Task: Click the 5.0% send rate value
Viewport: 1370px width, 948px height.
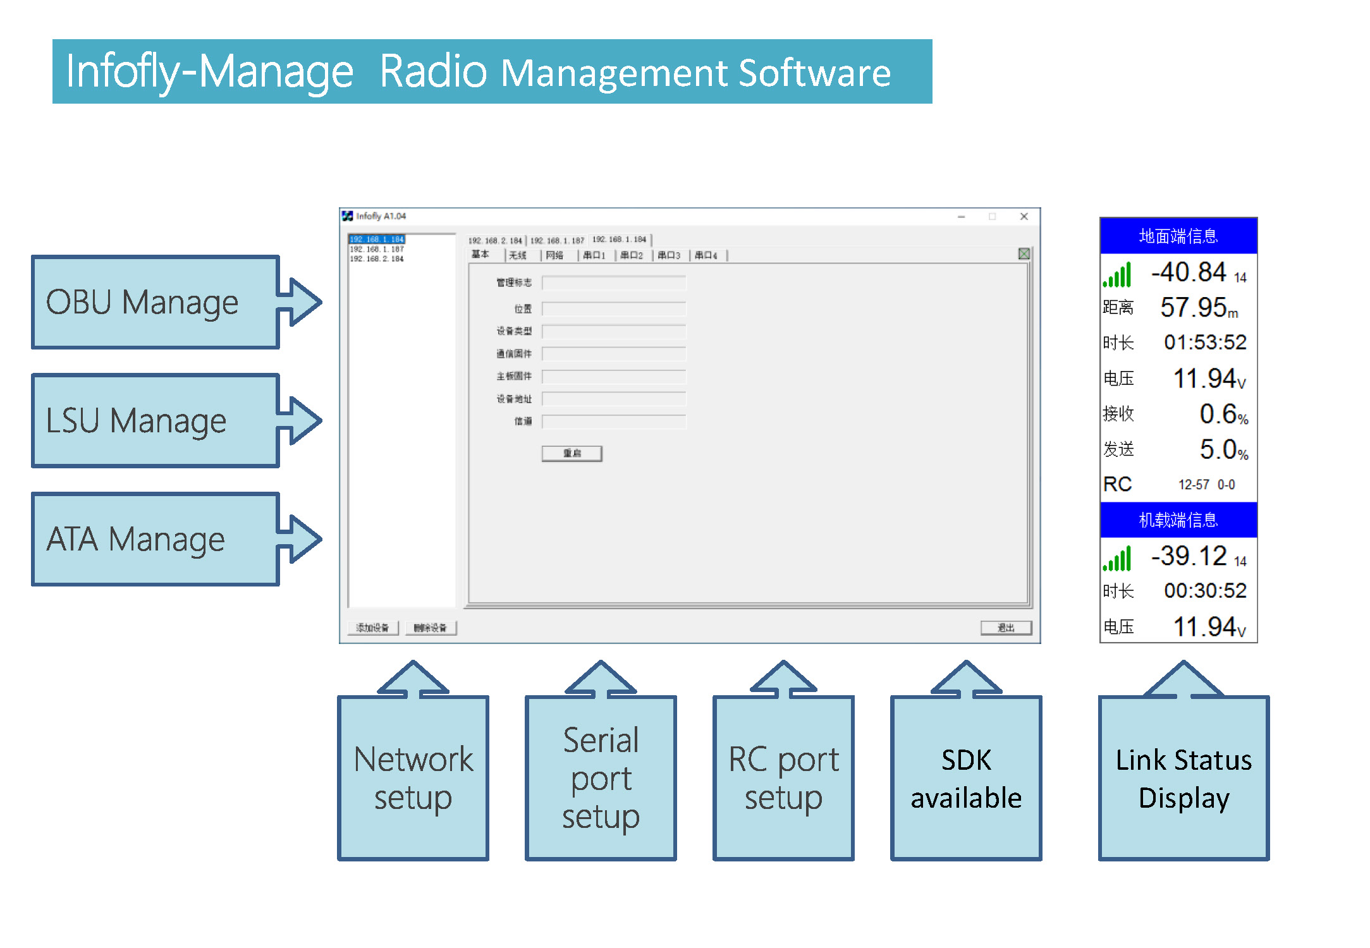Action: coord(1224,450)
